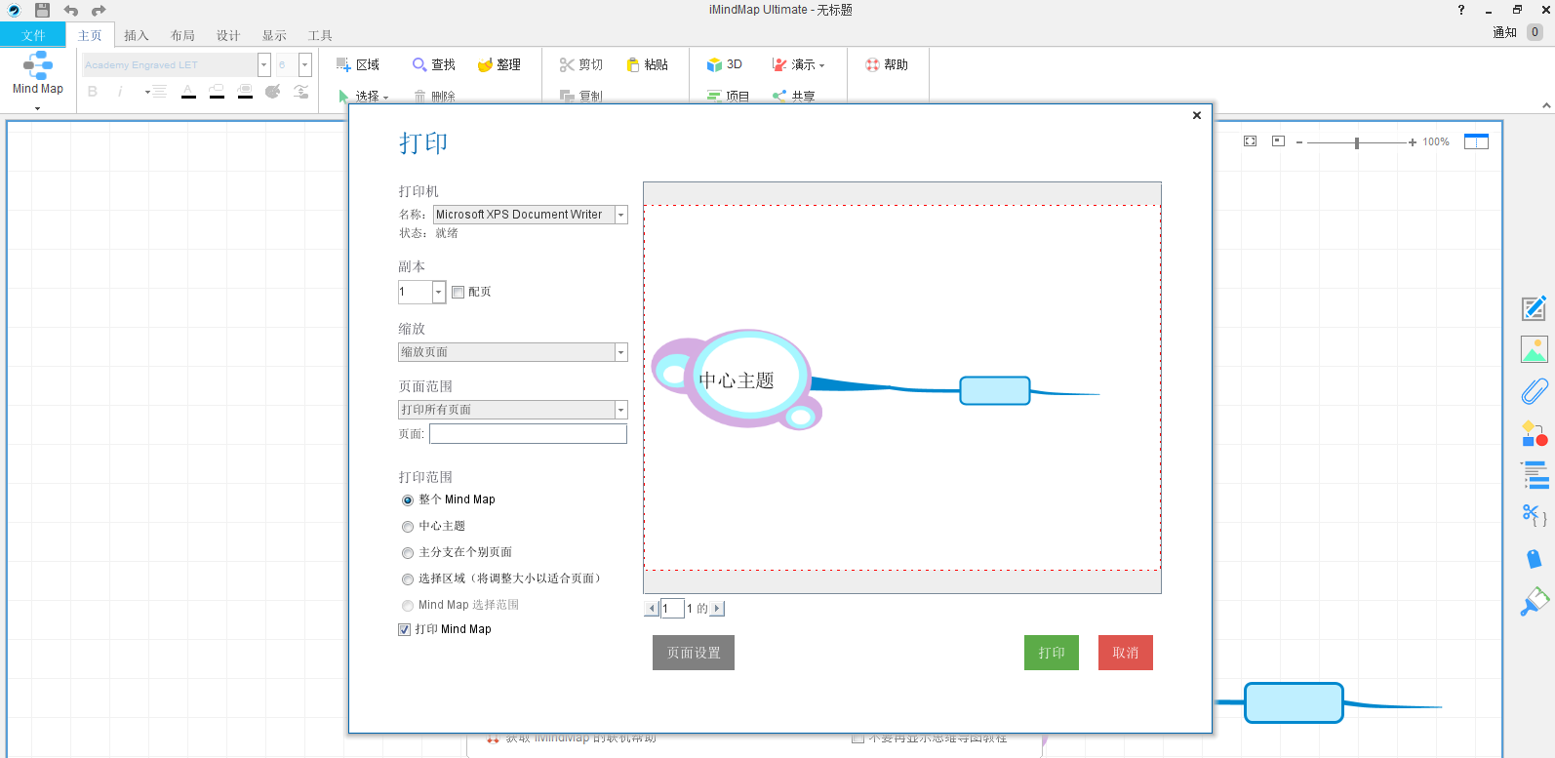The image size is (1555, 758).
Task: Go to the next preview page
Action: (717, 609)
